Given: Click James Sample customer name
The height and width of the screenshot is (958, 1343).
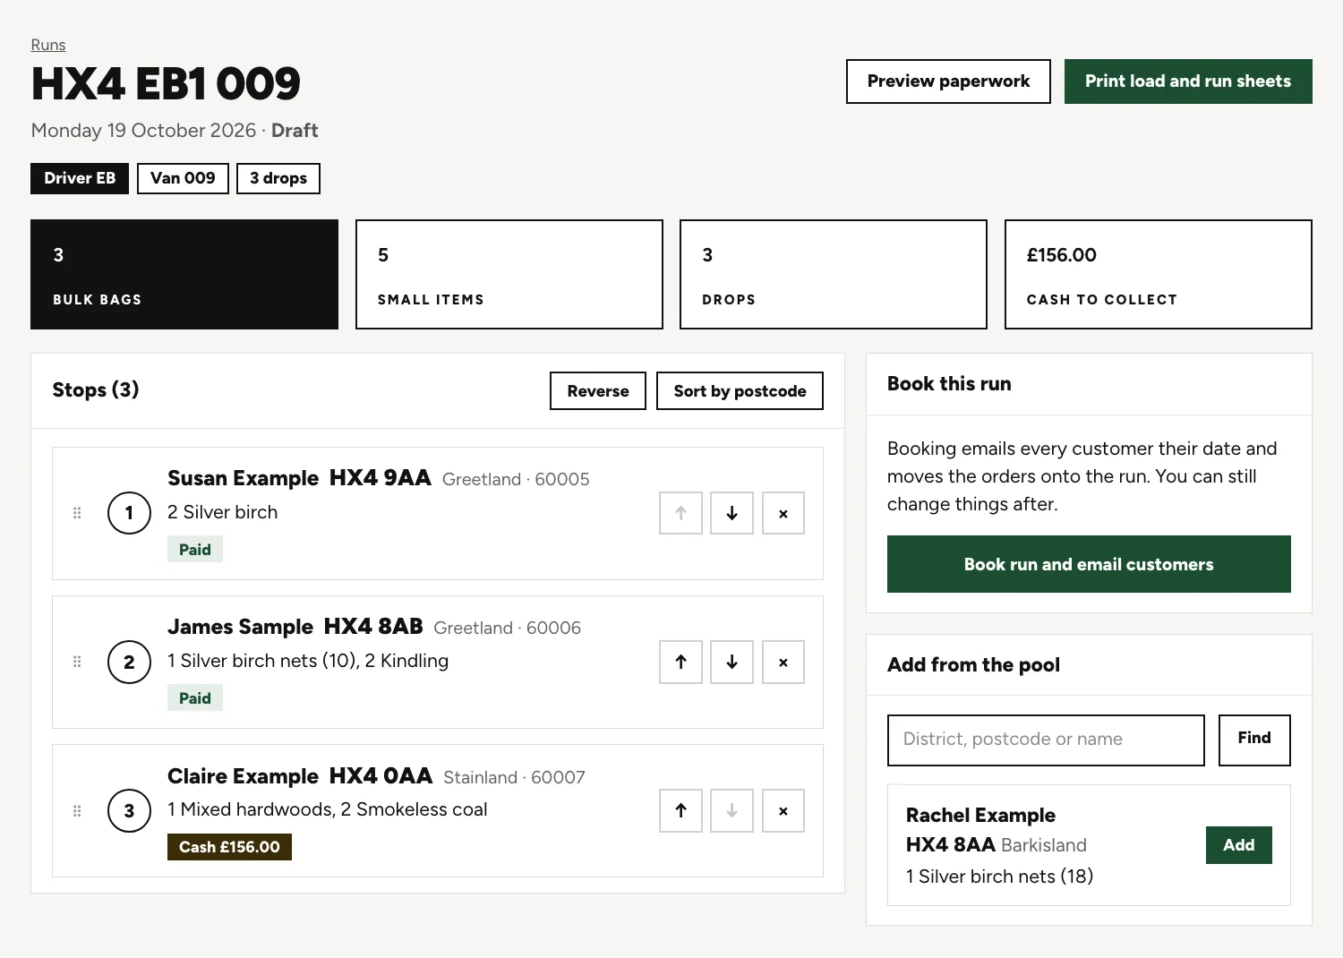Looking at the screenshot, I should (x=240, y=627).
